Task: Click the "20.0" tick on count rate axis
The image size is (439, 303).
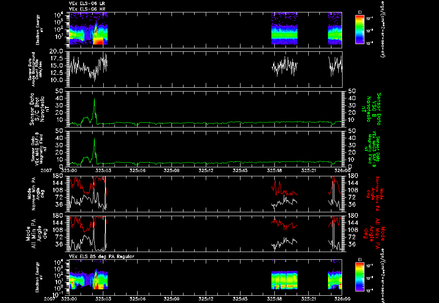Action: click(56, 51)
